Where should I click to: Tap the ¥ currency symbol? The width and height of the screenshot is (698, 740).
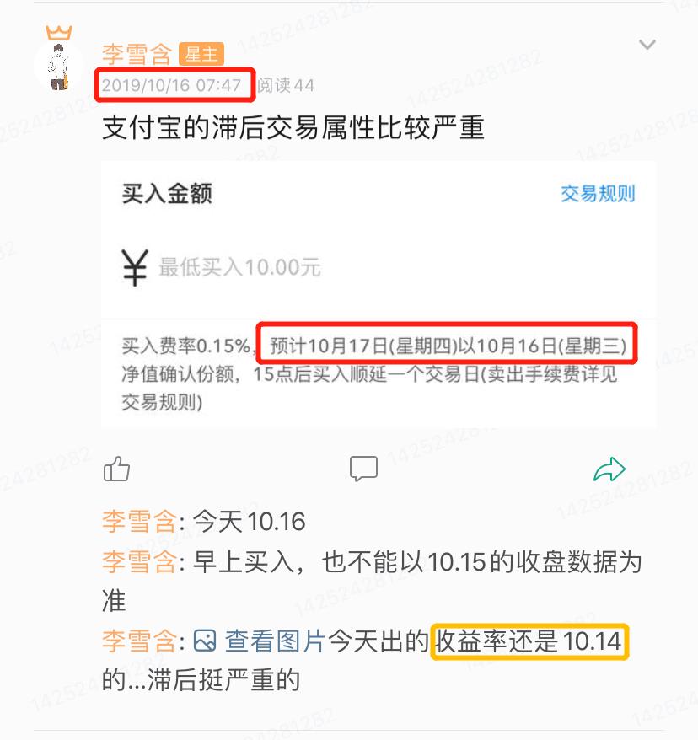click(135, 267)
